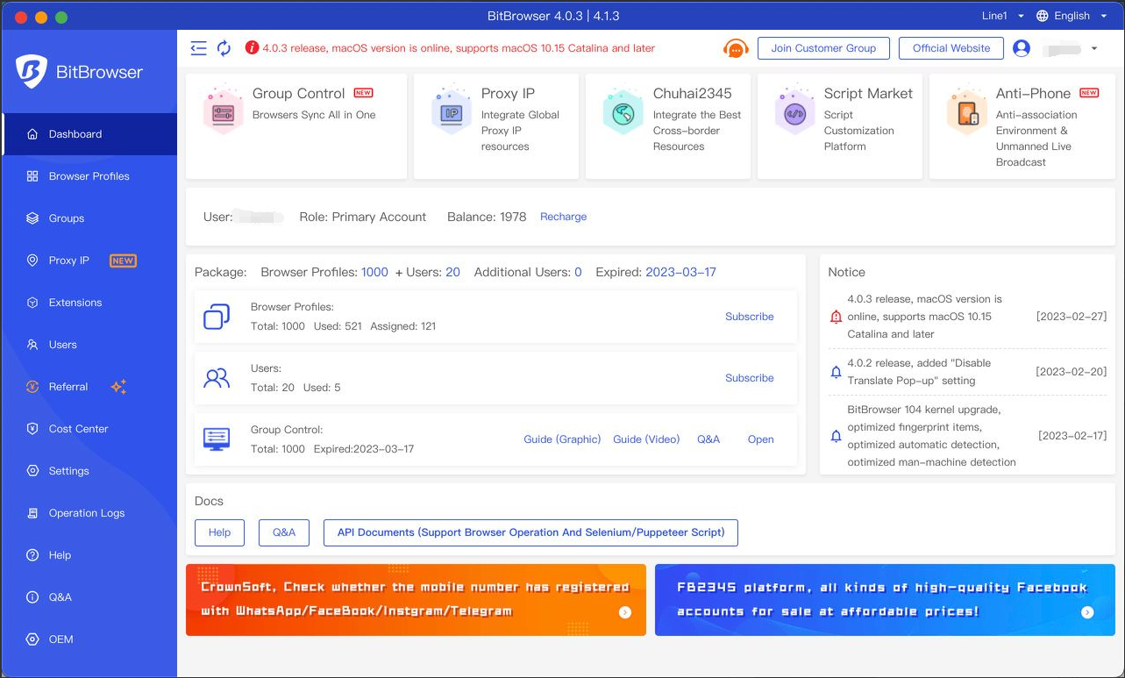Screen dimensions: 1125x678
Task: Click Group Control heading in top card
Action: (298, 94)
